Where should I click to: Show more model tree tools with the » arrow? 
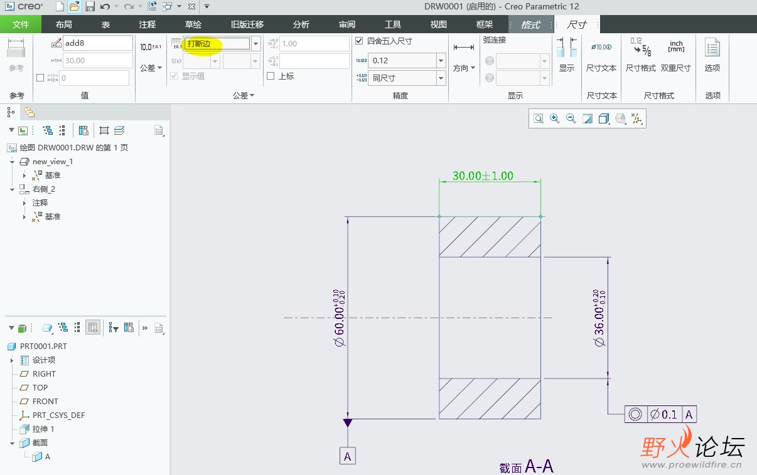pos(145,327)
